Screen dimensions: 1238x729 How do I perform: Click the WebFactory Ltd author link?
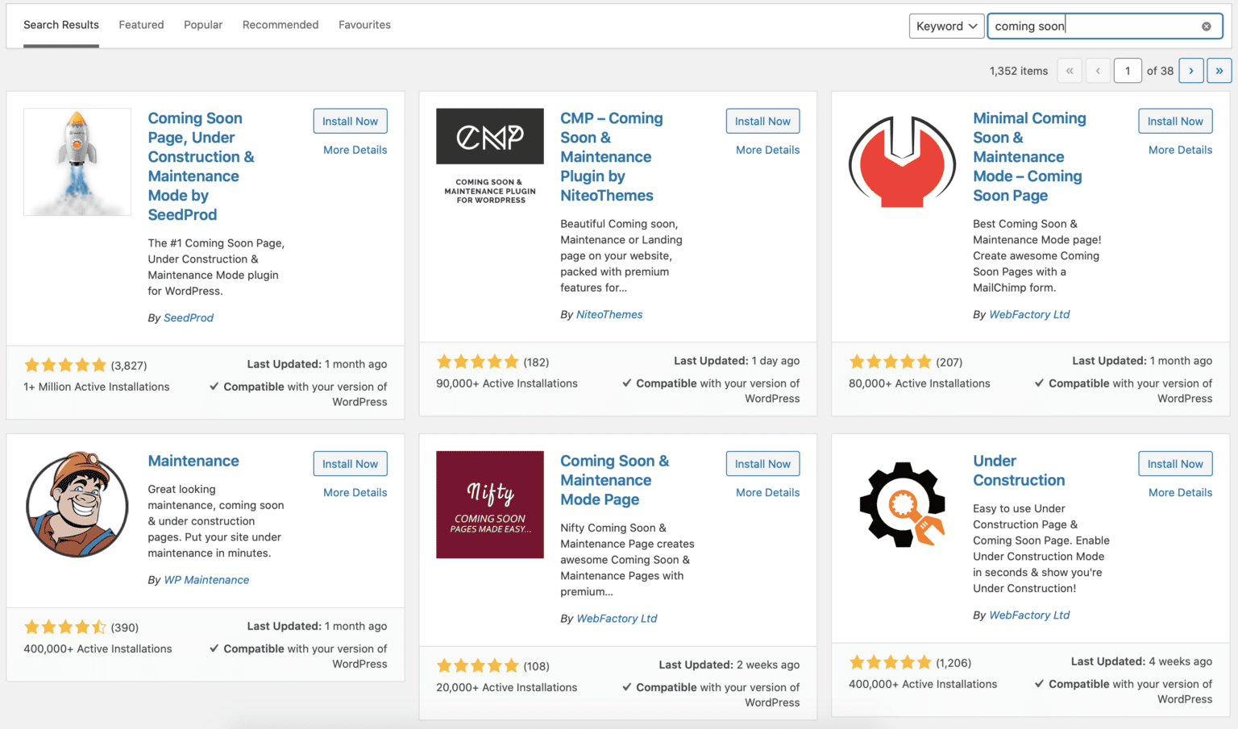(x=1029, y=314)
